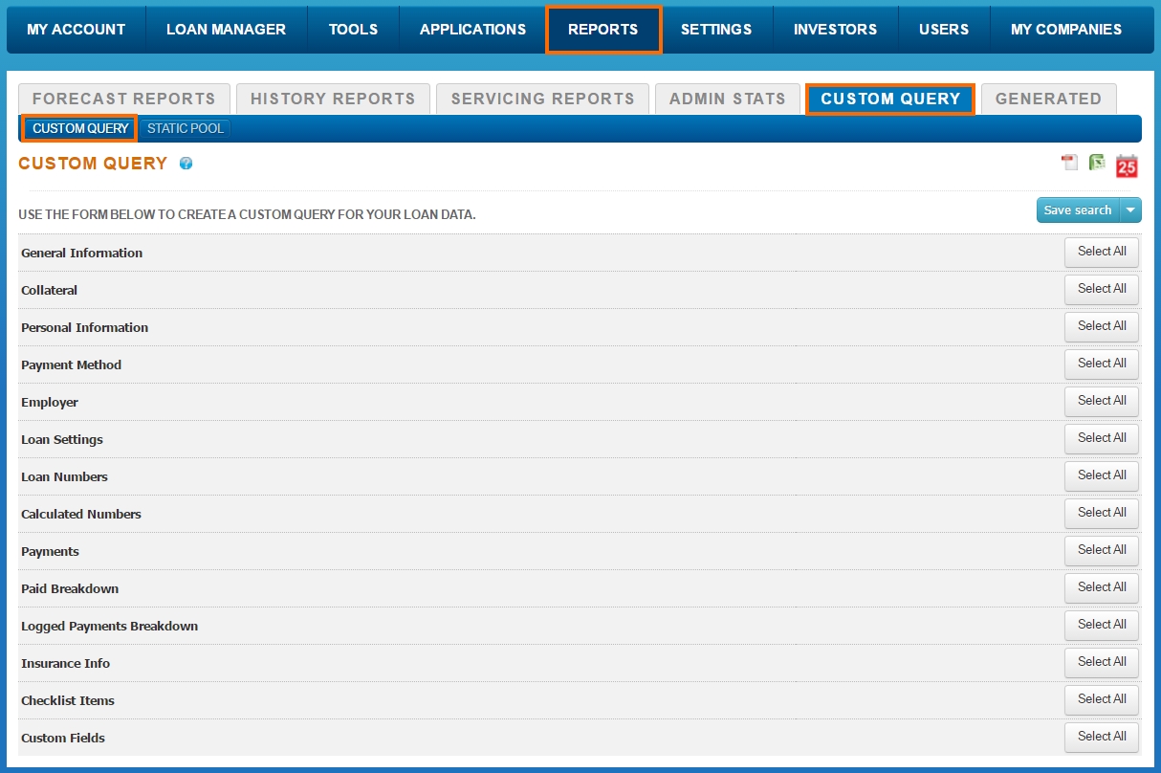
Task: Go to the Investors section
Action: 836,30
